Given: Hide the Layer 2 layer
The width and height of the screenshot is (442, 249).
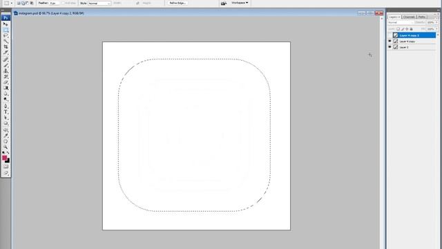Looking at the screenshot, I should pos(390,47).
